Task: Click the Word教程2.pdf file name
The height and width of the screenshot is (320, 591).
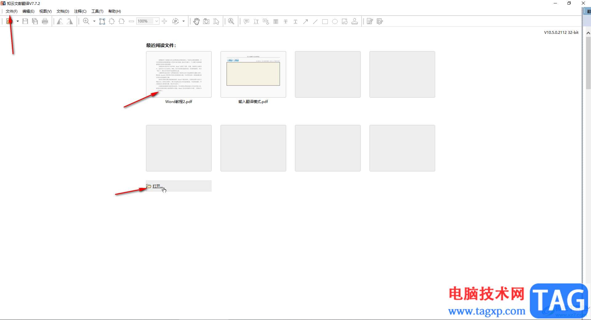Action: (179, 102)
